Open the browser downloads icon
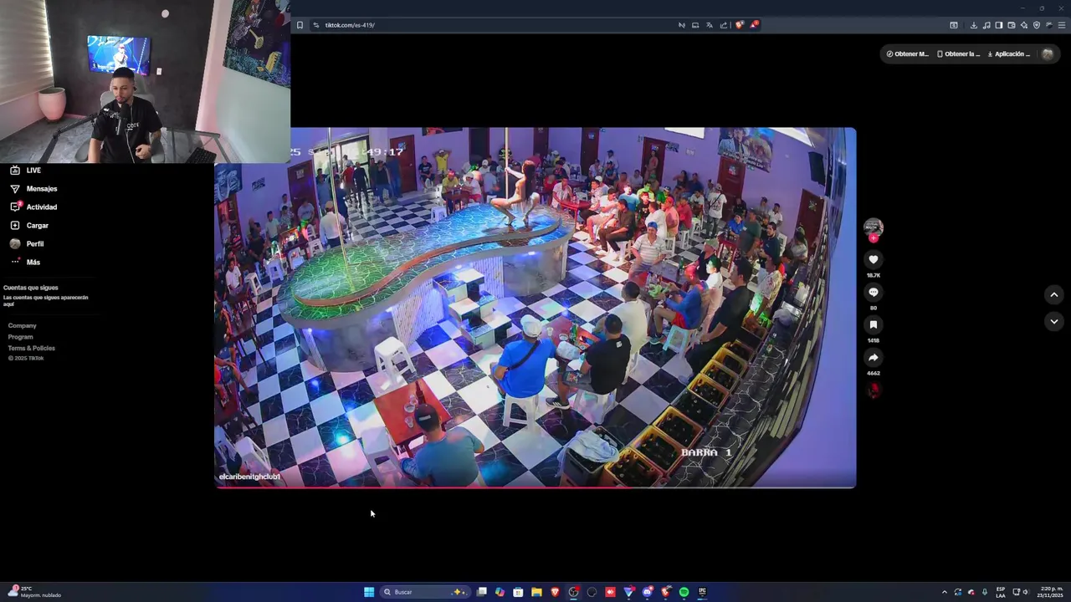Image resolution: width=1071 pixels, height=602 pixels. pyautogui.click(x=974, y=25)
